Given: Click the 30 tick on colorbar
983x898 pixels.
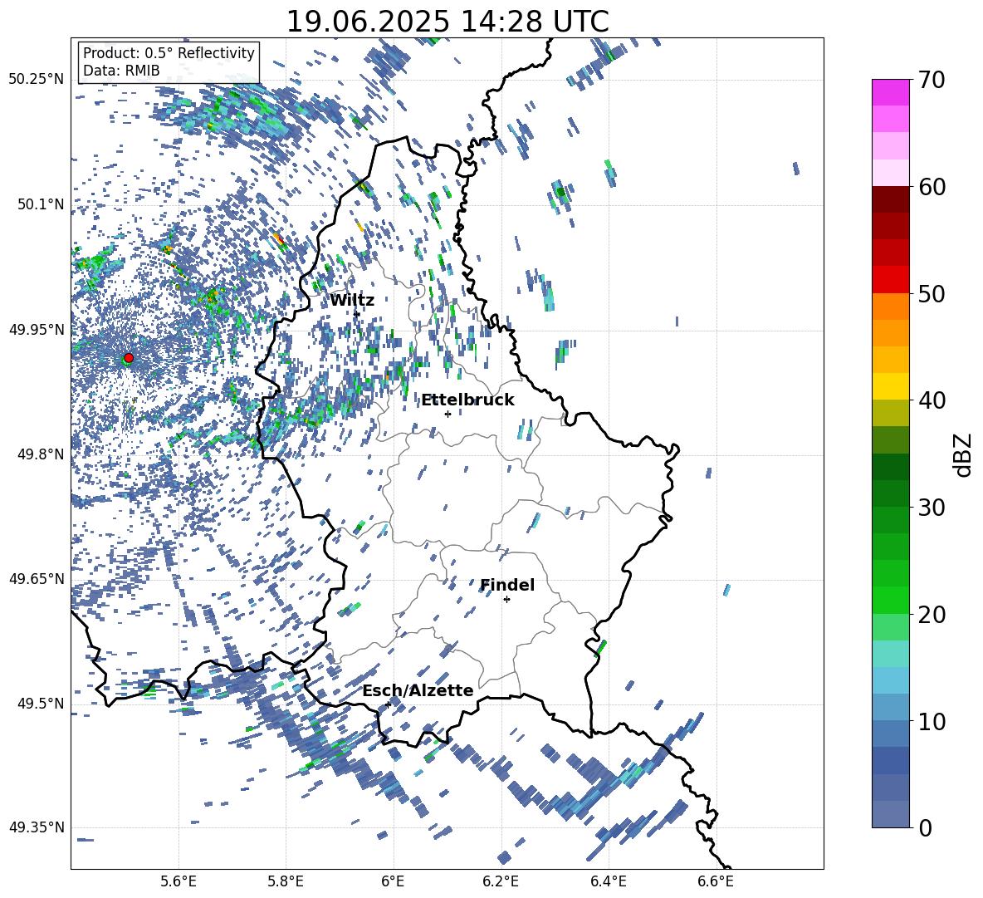Looking at the screenshot, I should pyautogui.click(x=932, y=508).
